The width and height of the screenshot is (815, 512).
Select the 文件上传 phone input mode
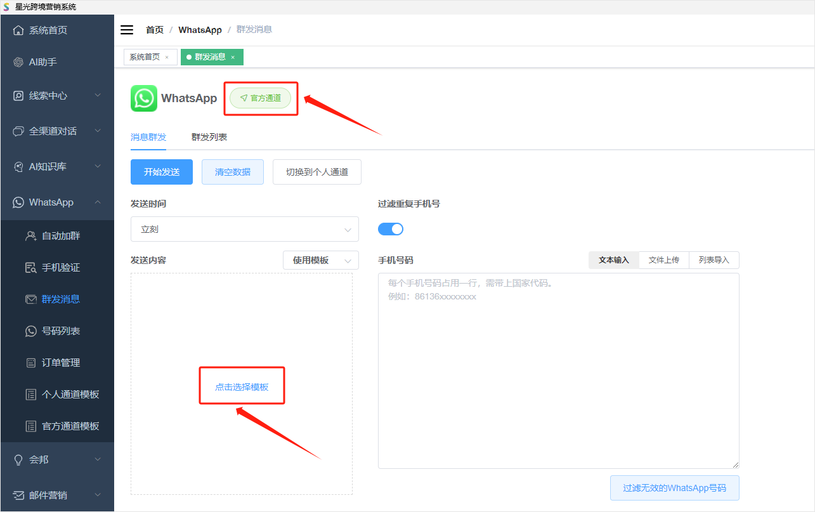[664, 260]
